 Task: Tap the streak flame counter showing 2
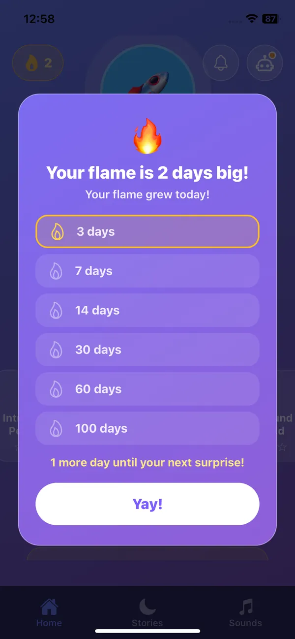pyautogui.click(x=38, y=63)
